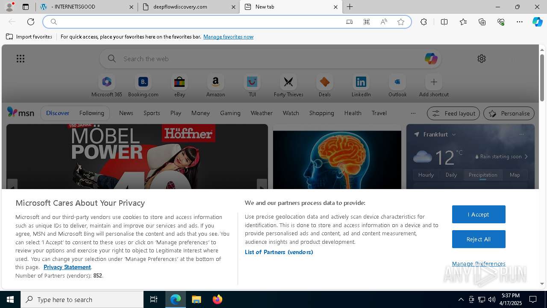Open Settings and more ellipsis menu
The width and height of the screenshot is (547, 308).
click(520, 22)
